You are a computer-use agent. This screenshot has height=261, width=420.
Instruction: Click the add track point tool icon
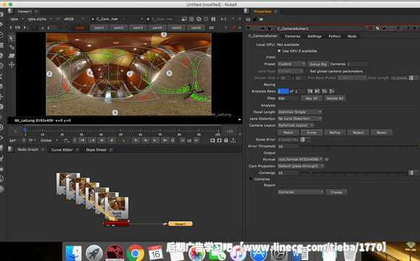click(12, 47)
